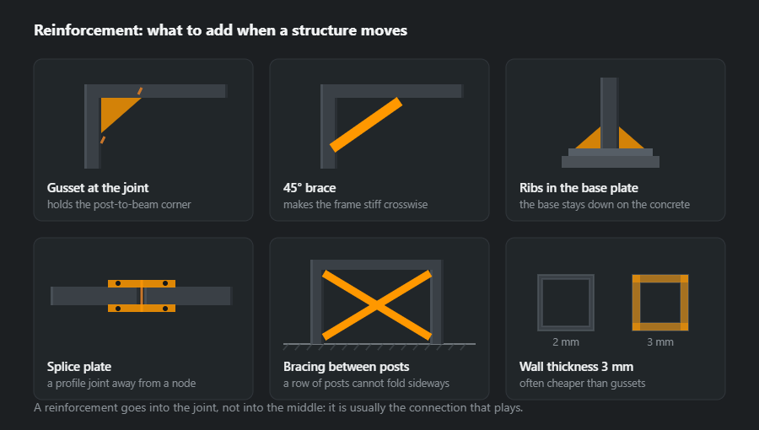This screenshot has height=430, width=759.
Task: Click the hatched ground line under the posts
Action: 379,347
